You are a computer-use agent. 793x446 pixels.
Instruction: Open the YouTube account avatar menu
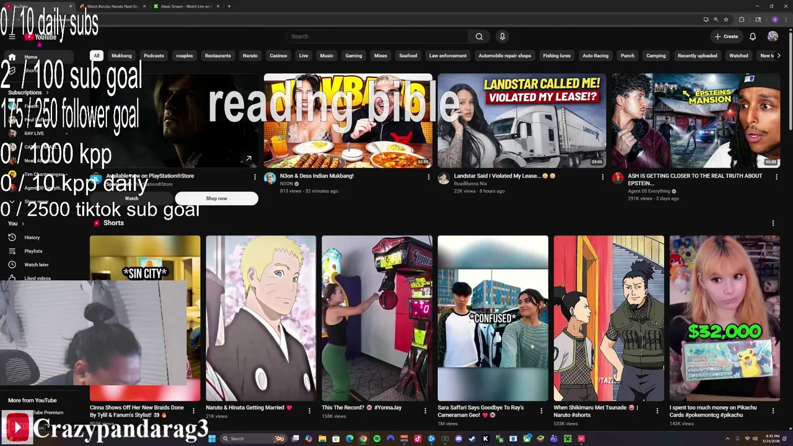pyautogui.click(x=773, y=37)
